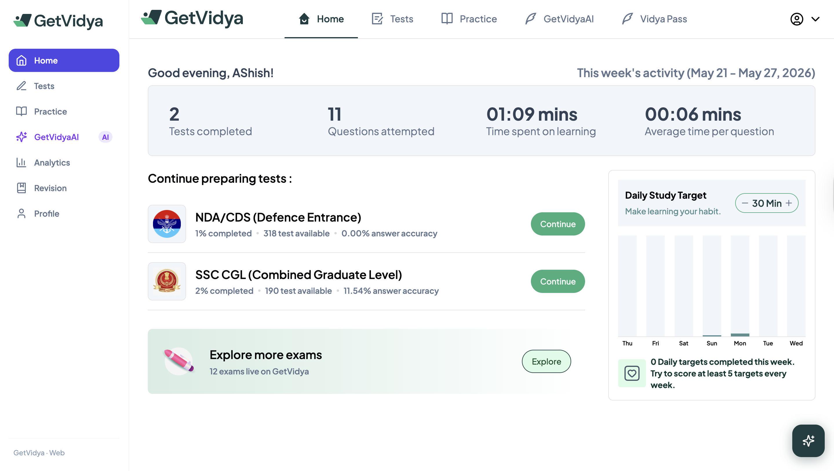Screen dimensions: 834x471
Task: Expand the account dropdown chevron
Action: (815, 19)
